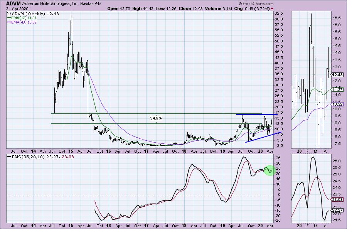This screenshot has width=347, height=229.
Task: Click the red down-arrow change indicator
Action: pos(272,9)
